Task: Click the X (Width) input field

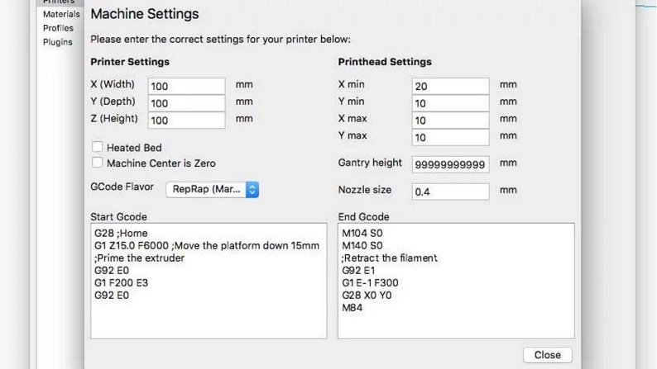Action: pyautogui.click(x=186, y=86)
